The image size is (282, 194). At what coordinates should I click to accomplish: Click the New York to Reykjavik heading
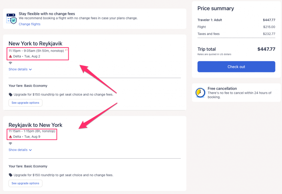pos(36,43)
